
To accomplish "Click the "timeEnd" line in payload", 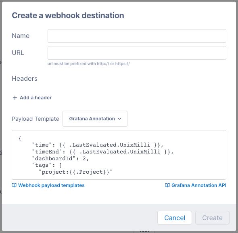I will 103,152.
